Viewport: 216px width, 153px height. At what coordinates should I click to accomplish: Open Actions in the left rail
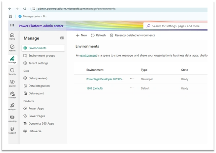tap(12, 48)
